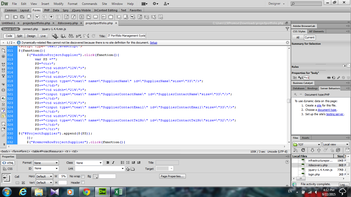The image size is (351, 197).
Task: Open File Management arrows icon
Action: coord(71,36)
